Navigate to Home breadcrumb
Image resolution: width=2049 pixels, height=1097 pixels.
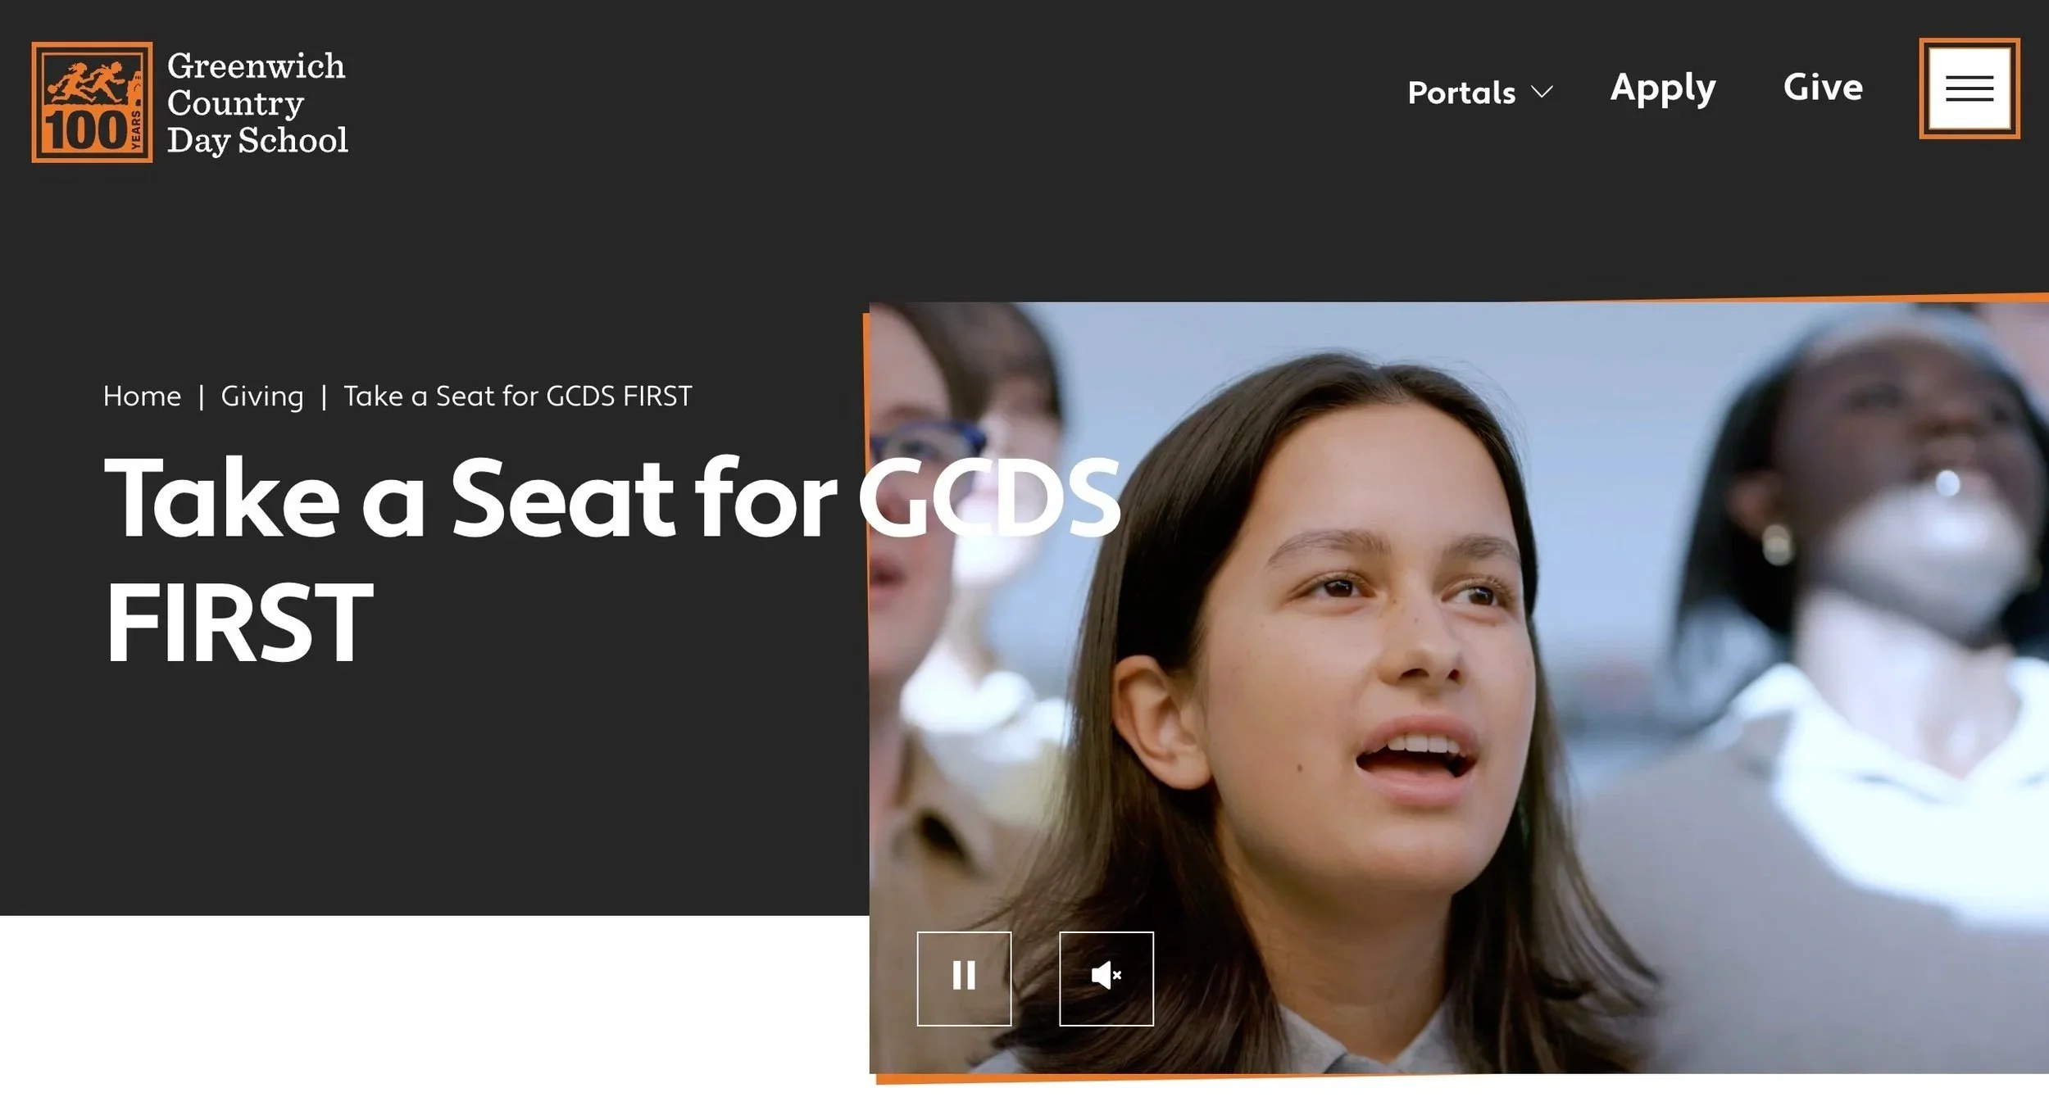[x=142, y=397]
